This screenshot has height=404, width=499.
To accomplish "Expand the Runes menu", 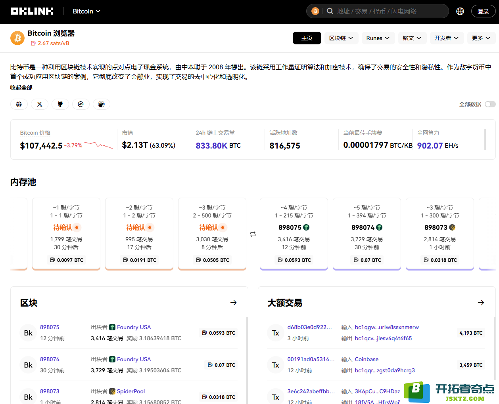I will (x=378, y=38).
